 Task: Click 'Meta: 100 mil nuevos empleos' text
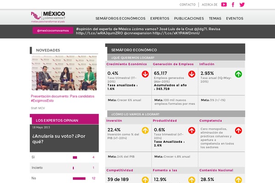(x=175, y=102)
